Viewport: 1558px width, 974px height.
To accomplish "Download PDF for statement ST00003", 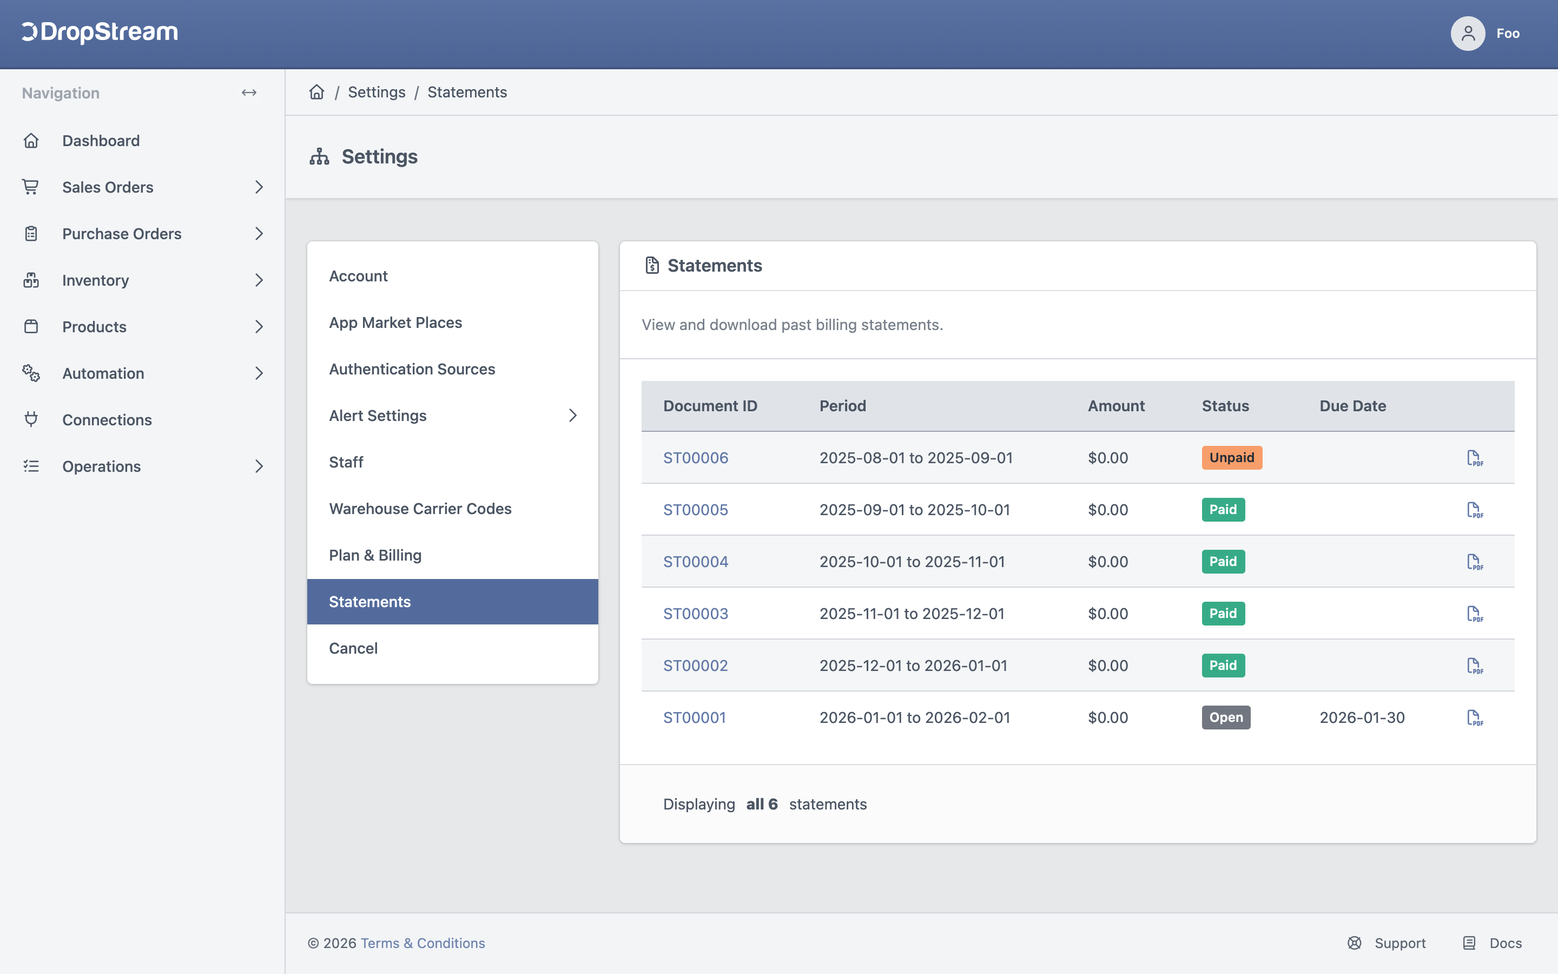I will pos(1474,614).
